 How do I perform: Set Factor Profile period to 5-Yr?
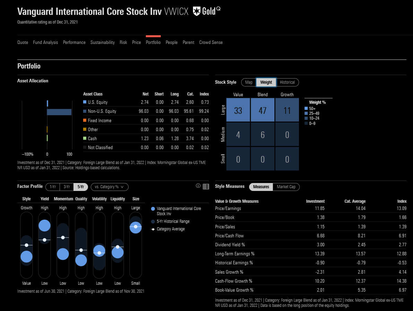[81, 187]
